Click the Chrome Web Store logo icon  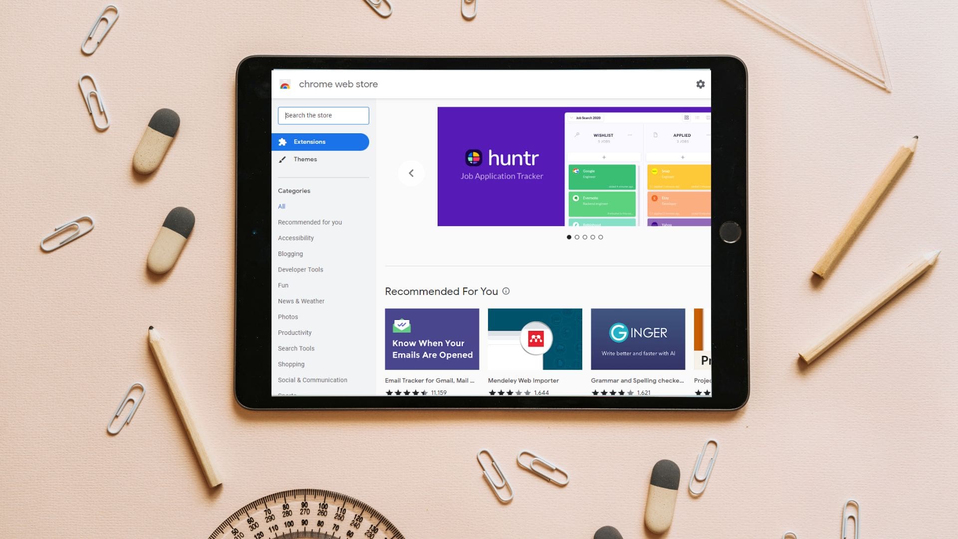point(284,83)
